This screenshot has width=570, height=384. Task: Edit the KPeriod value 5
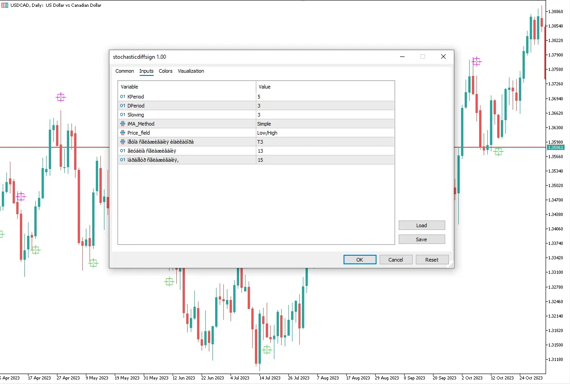tap(325, 97)
